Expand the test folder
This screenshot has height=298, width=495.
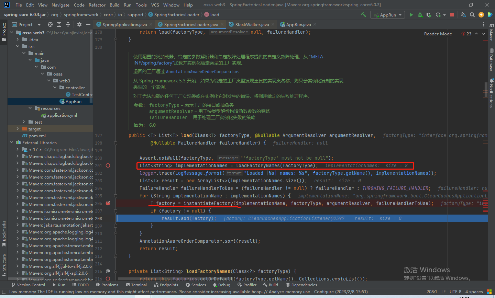pyautogui.click(x=24, y=122)
